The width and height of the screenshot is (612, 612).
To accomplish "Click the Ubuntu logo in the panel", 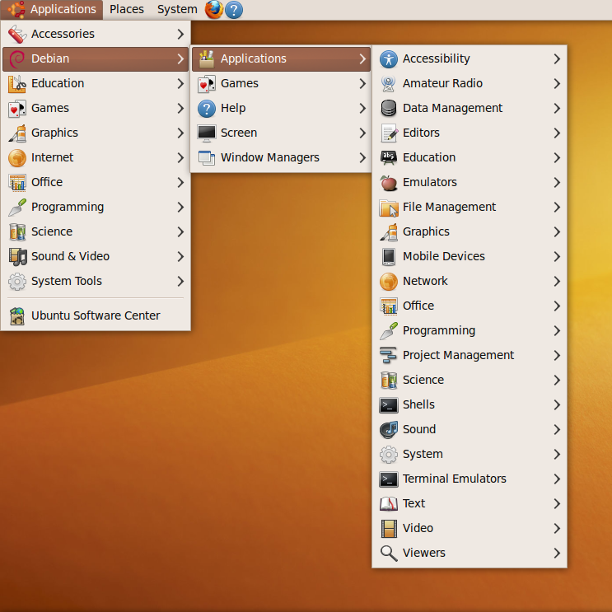I will (16, 9).
